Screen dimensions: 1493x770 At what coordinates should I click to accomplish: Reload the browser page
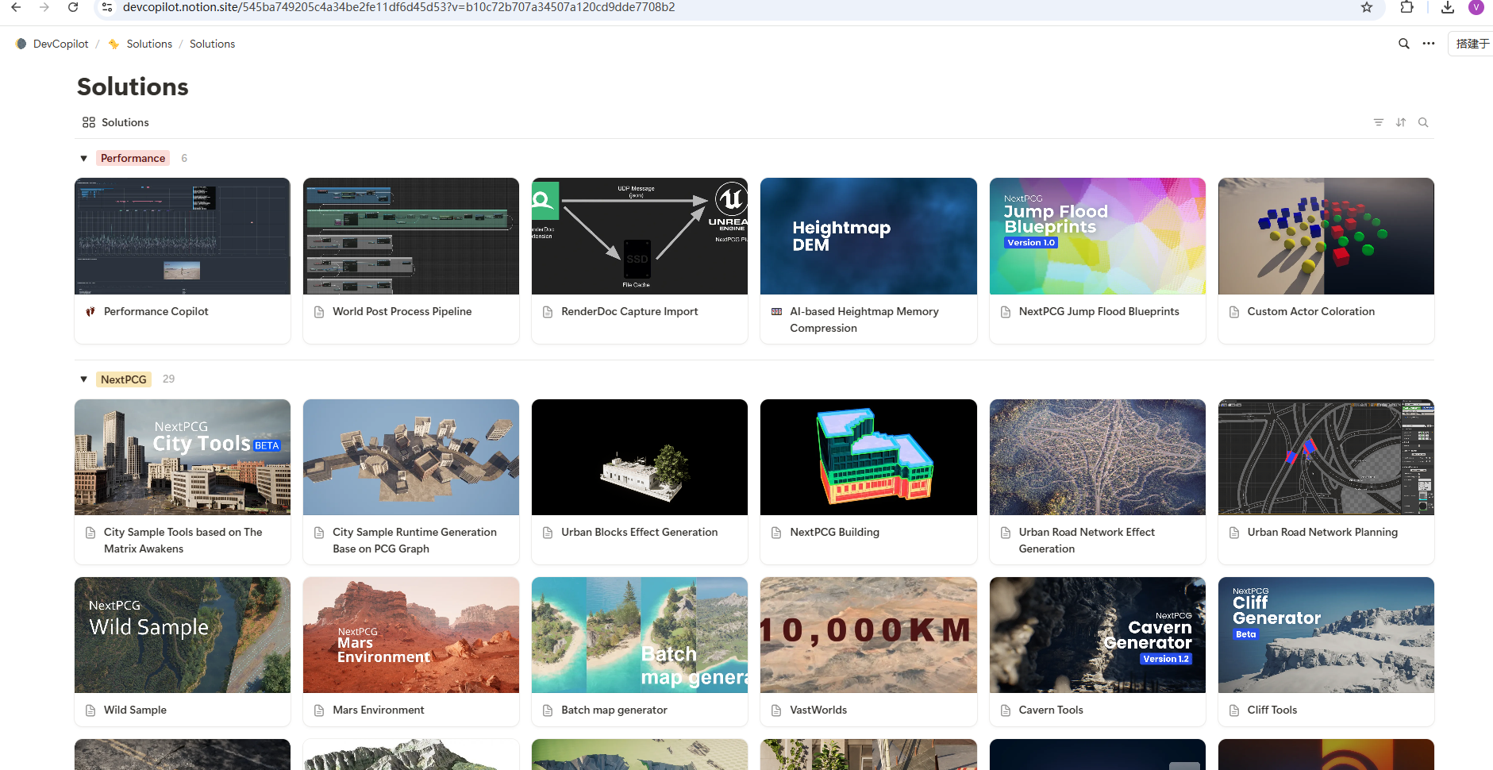coord(73,7)
